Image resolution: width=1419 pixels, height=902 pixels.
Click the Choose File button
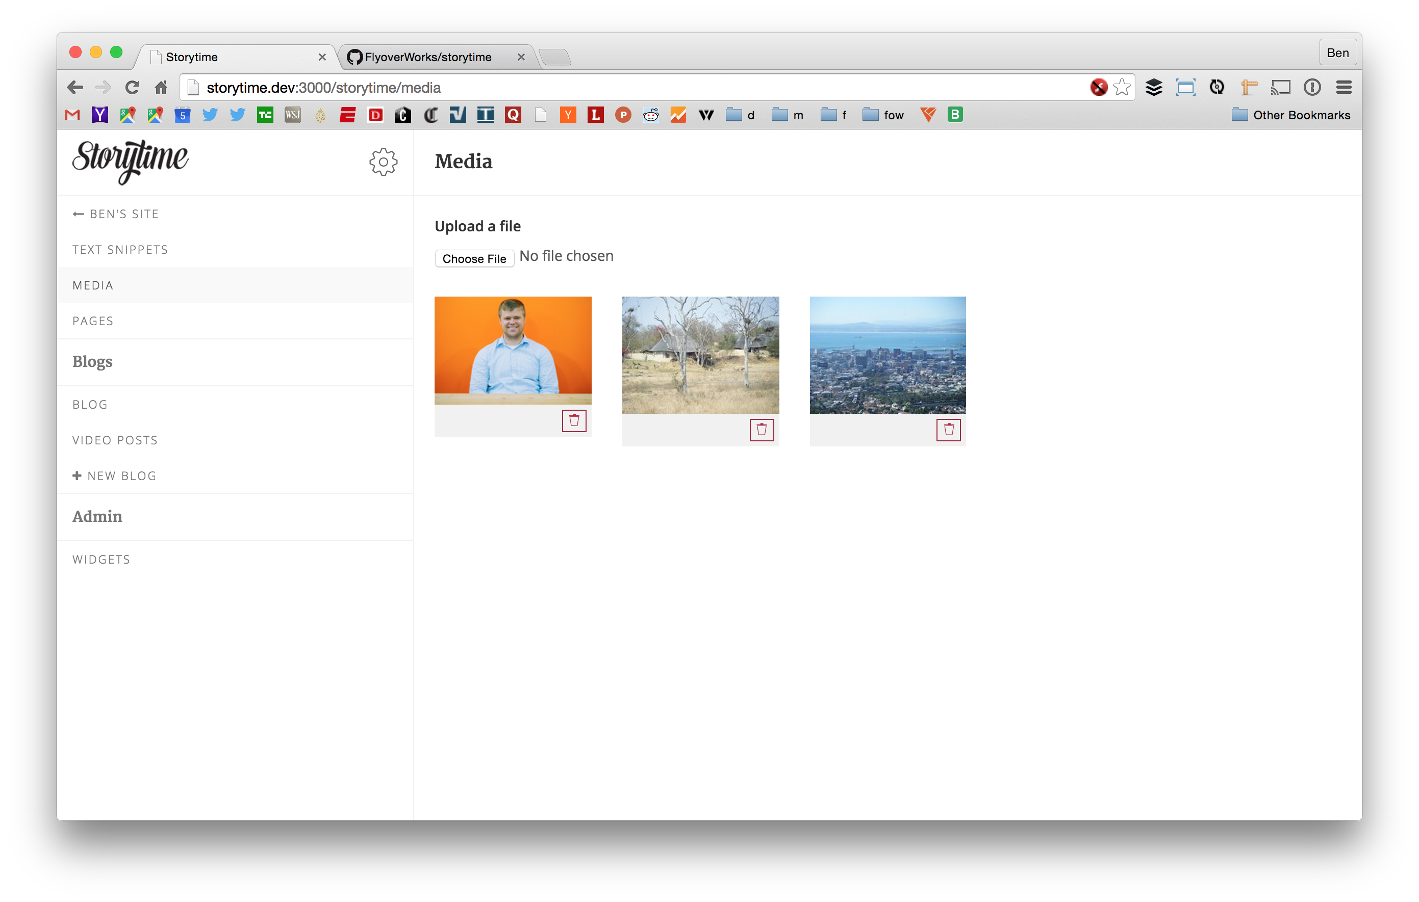(474, 258)
